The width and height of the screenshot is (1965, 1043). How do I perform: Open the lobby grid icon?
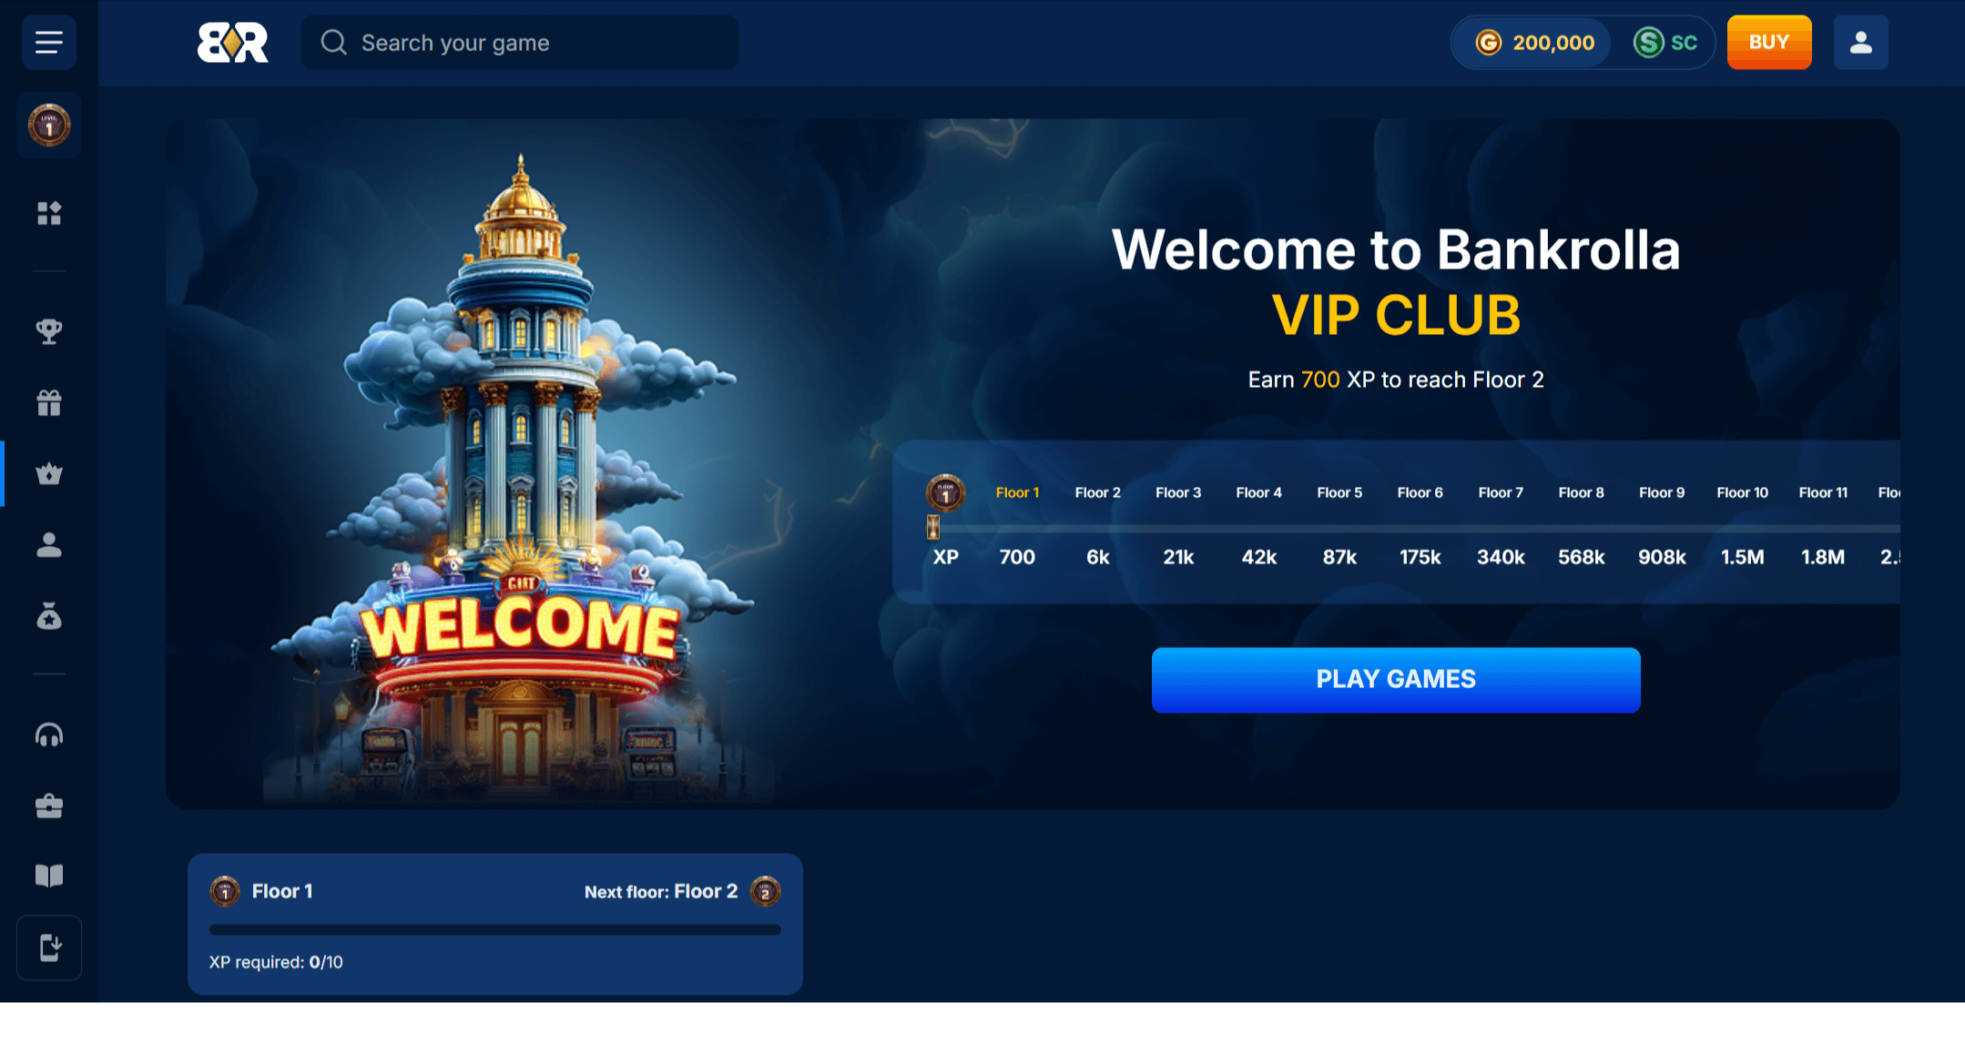pyautogui.click(x=49, y=213)
